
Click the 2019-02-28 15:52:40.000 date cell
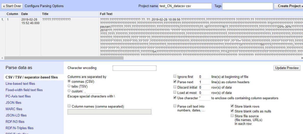click(30, 21)
